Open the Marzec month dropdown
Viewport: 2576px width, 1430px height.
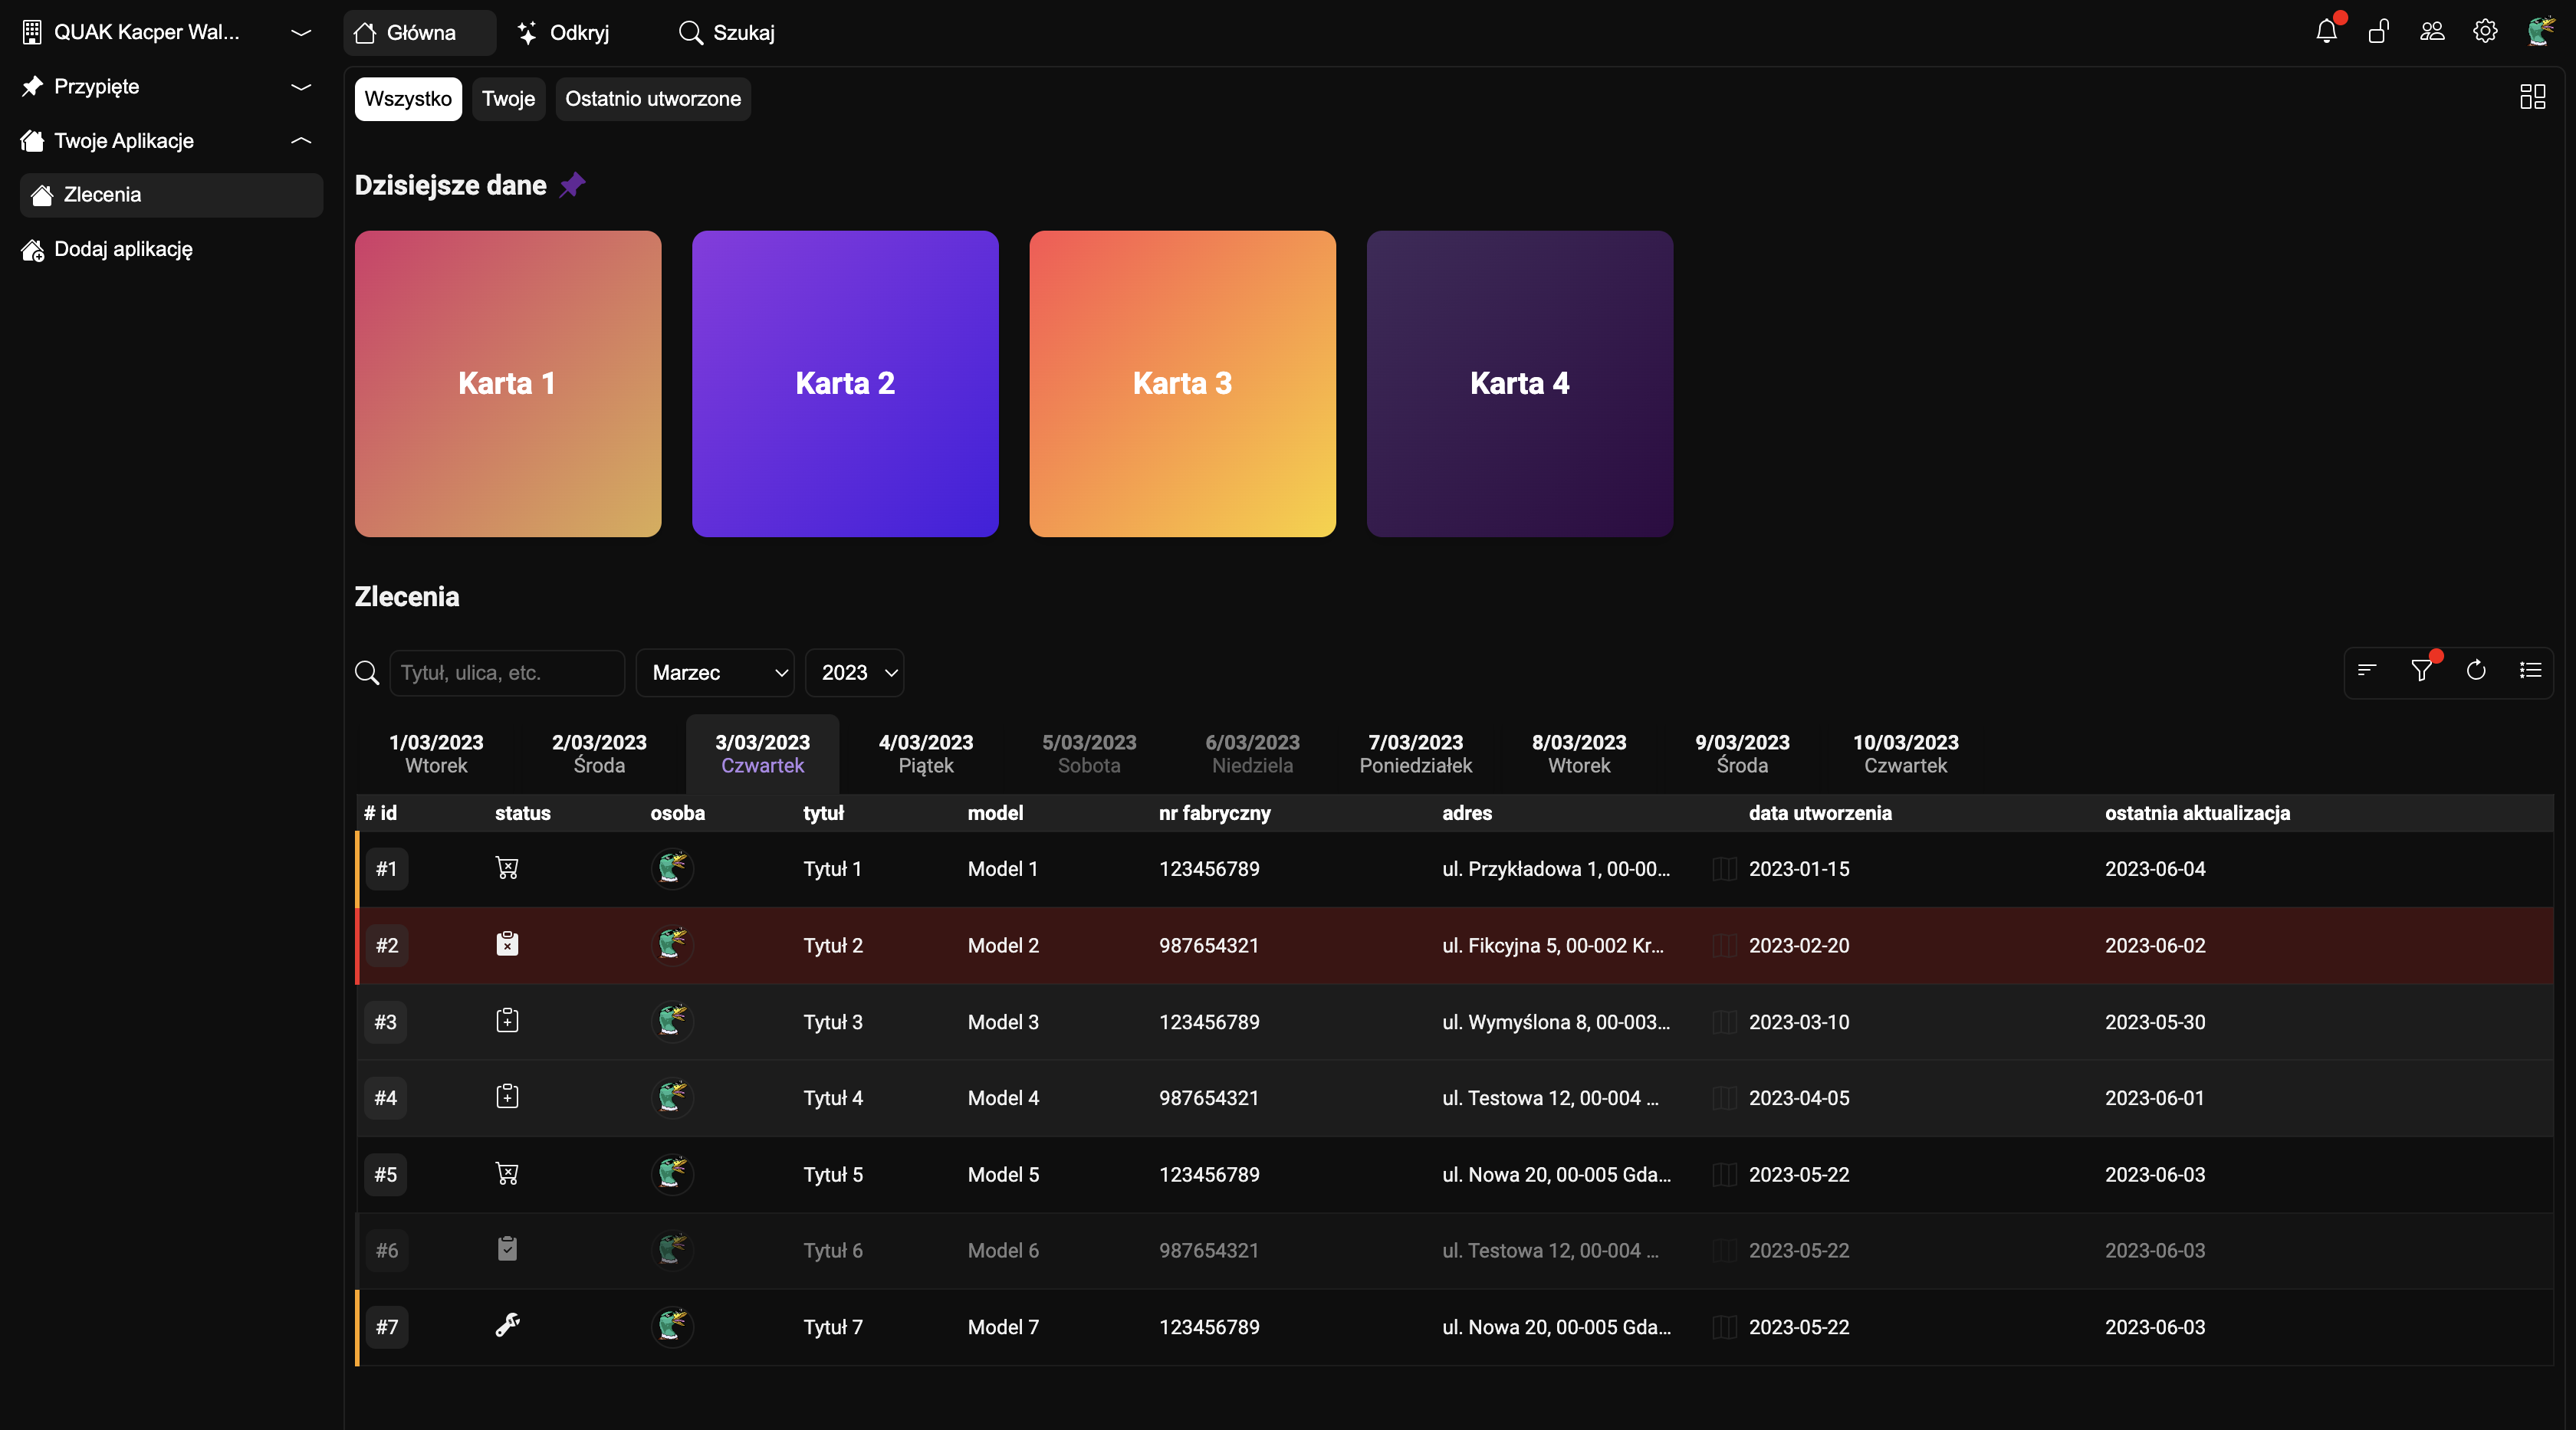pyautogui.click(x=715, y=673)
